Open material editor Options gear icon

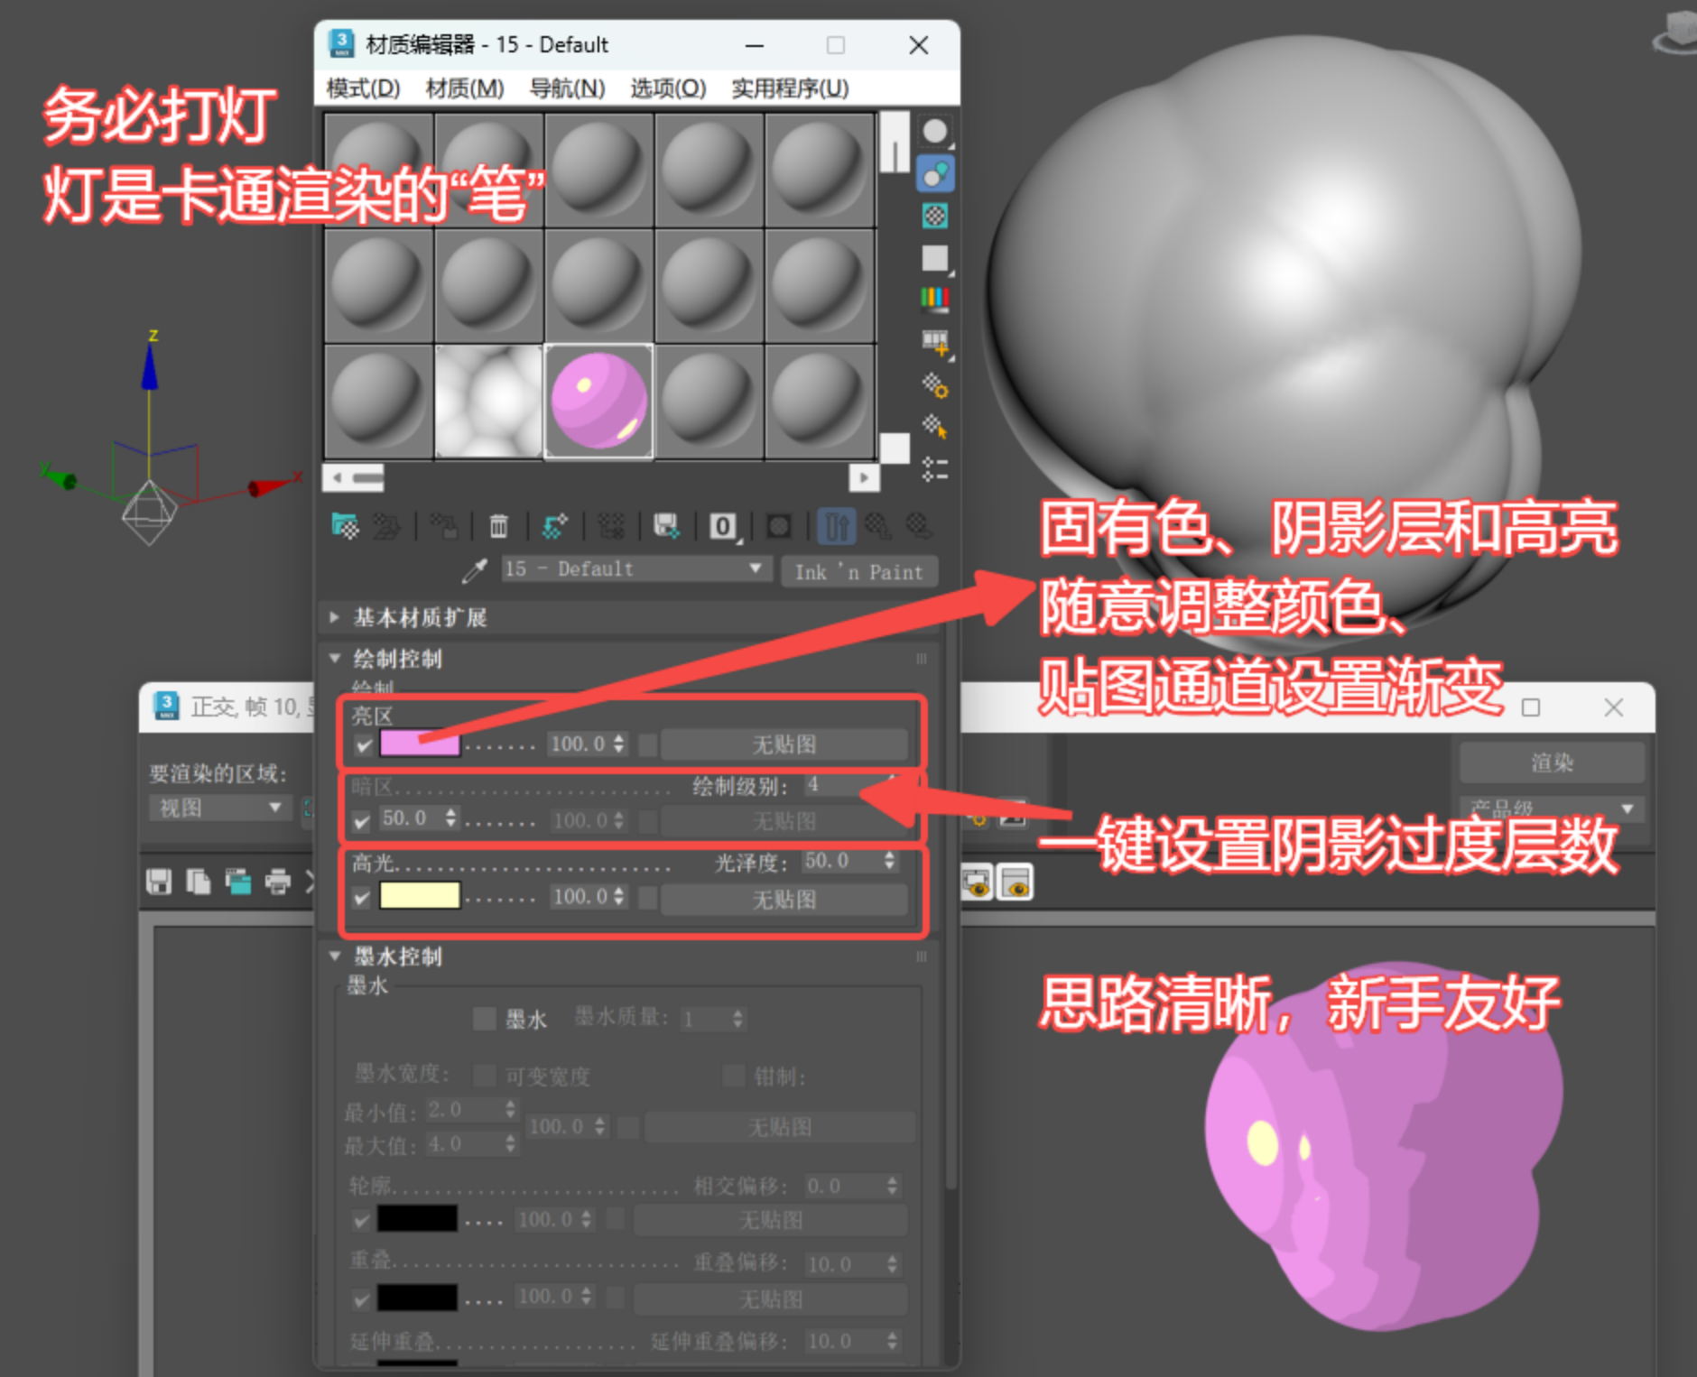tap(935, 386)
